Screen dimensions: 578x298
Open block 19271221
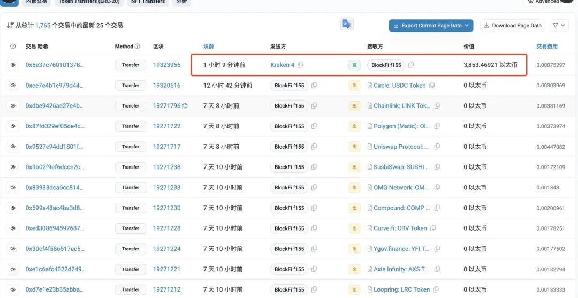coord(167,269)
